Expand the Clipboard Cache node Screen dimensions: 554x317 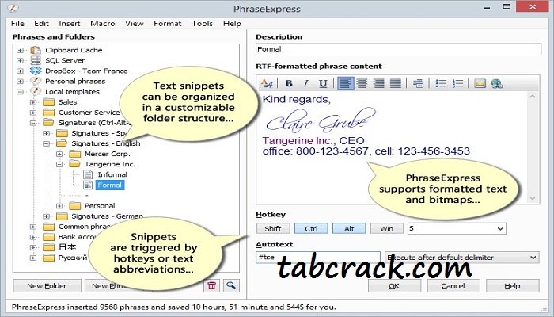(20, 50)
